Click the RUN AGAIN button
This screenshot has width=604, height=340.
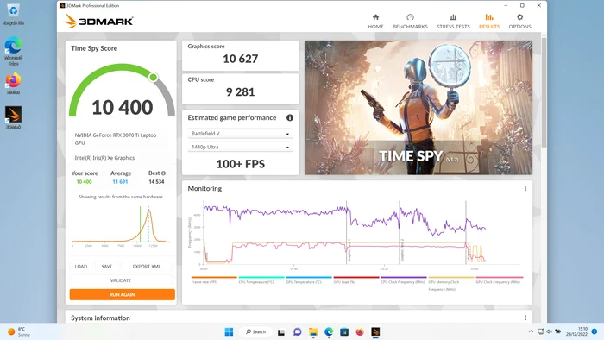[123, 294]
